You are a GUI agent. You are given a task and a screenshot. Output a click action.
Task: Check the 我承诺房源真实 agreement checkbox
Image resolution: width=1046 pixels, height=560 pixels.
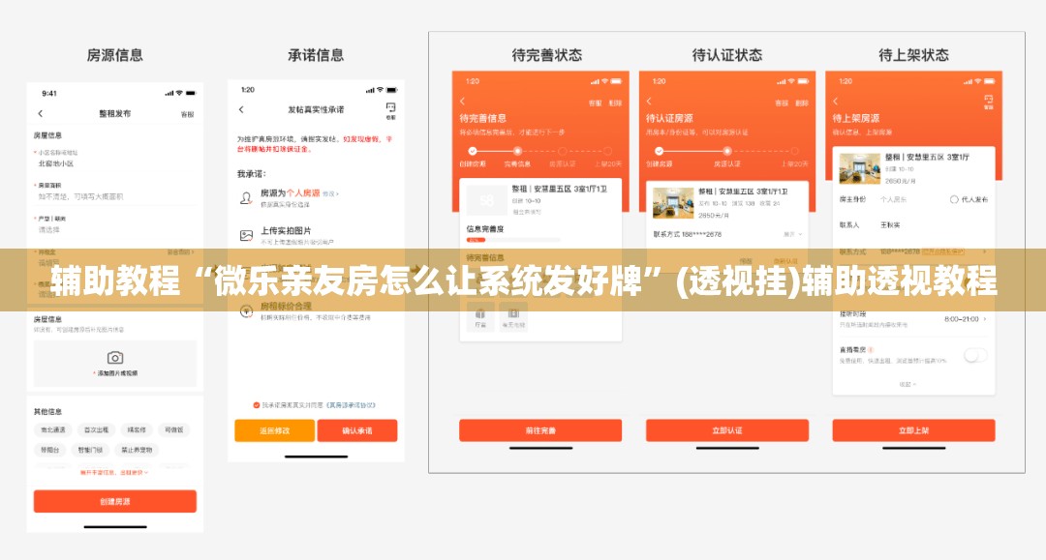256,405
